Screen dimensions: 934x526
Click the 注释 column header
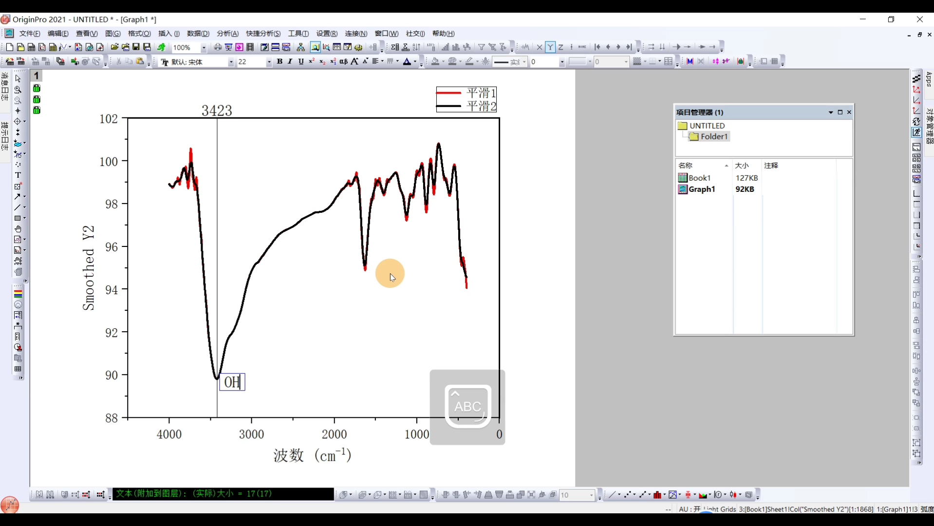pyautogui.click(x=799, y=166)
